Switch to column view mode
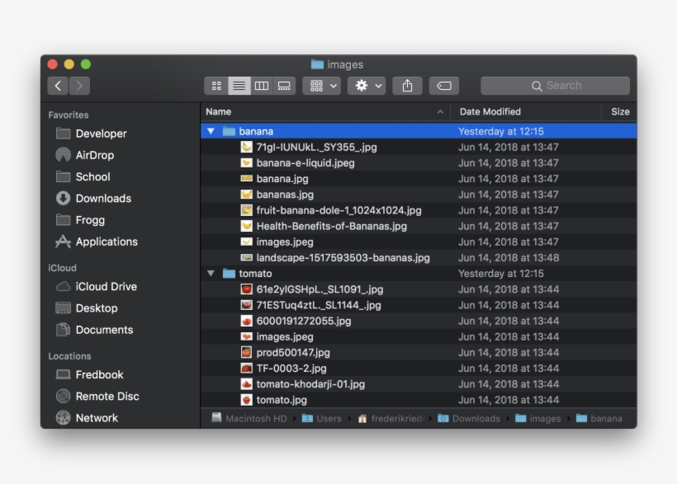 [x=262, y=85]
